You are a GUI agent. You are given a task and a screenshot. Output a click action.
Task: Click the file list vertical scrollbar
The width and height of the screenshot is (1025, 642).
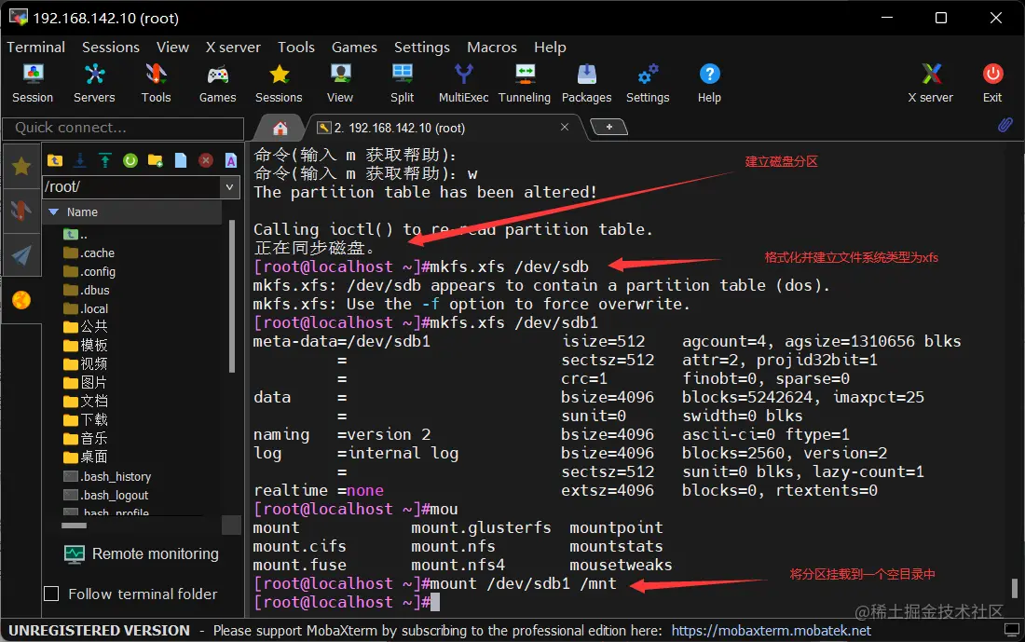pos(231,296)
